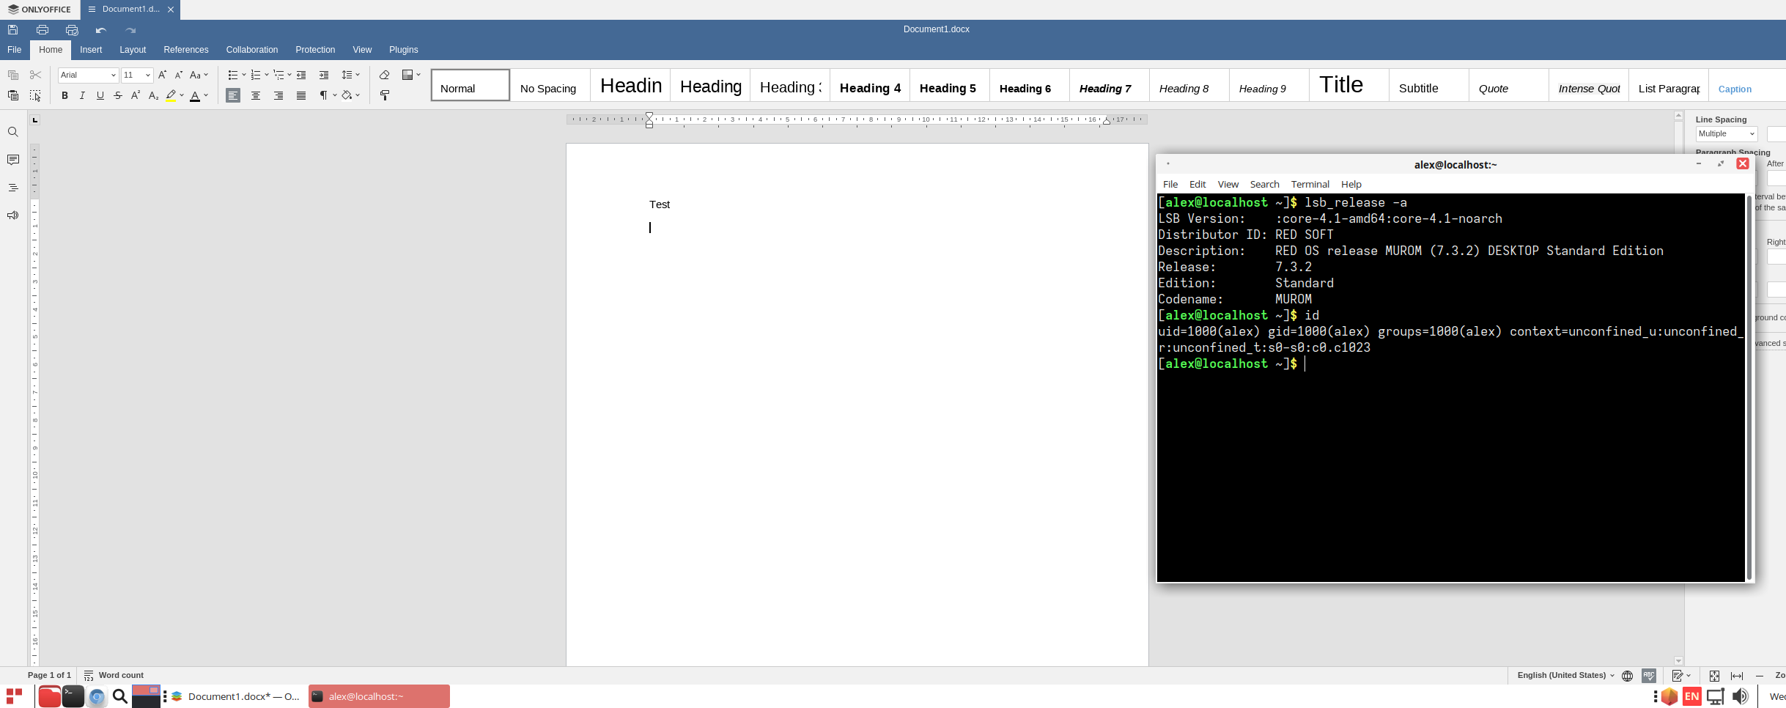The image size is (1786, 708).
Task: Toggle Strikethrough formatting
Action: click(x=118, y=95)
